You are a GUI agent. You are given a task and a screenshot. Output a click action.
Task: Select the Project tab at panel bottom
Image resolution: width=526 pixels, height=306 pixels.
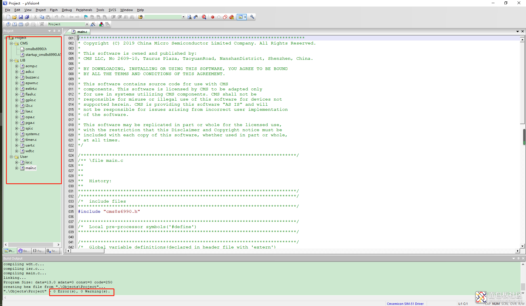(10, 251)
